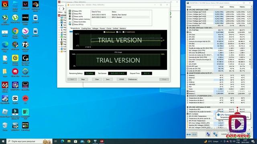Viewport: 257px width, 144px height.
Task: Collapse the GPU [#0] AMD Radeon RX group
Action: click(x=188, y=107)
